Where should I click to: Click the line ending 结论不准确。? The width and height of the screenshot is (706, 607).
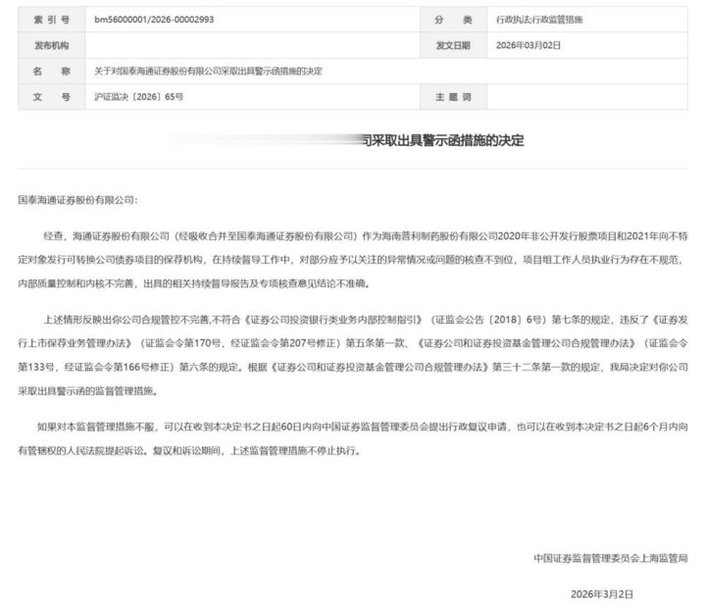coord(194,283)
